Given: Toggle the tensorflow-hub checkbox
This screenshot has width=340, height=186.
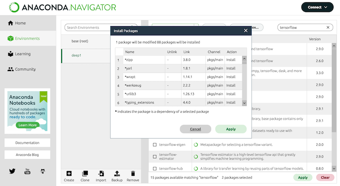Looking at the screenshot, I should (x=154, y=169).
